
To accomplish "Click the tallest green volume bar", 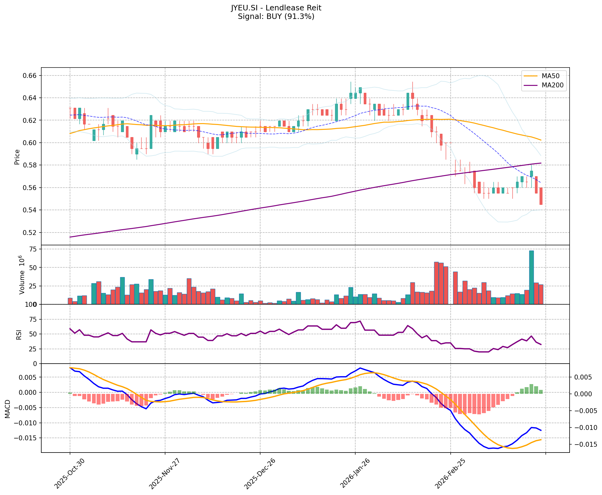I will click(531, 277).
